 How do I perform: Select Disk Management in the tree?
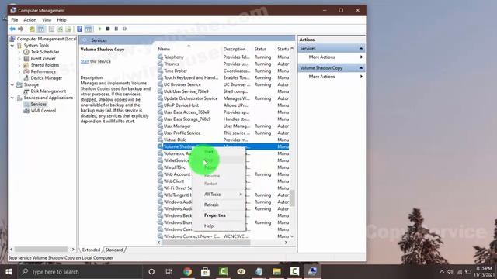(x=48, y=91)
